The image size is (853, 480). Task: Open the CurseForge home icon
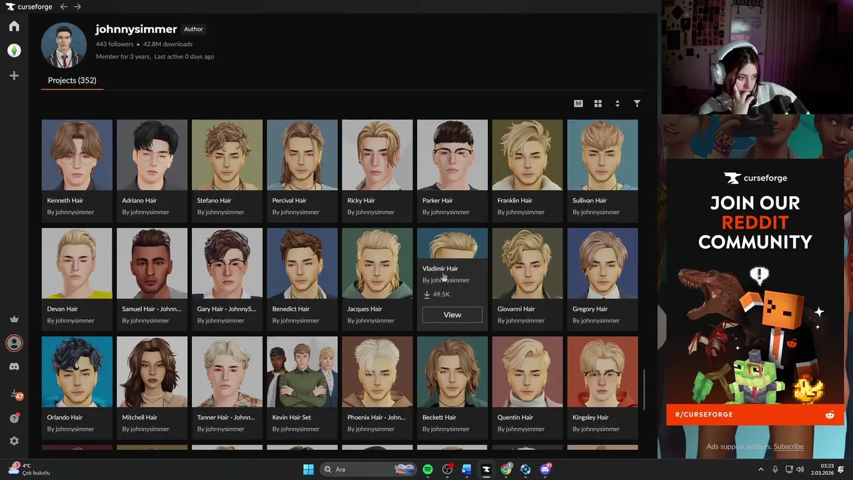coord(14,26)
